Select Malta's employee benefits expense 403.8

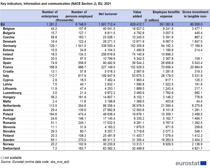[x=169, y=101]
